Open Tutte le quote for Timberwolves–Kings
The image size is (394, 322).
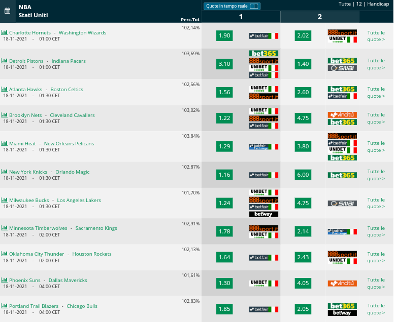[376, 231]
